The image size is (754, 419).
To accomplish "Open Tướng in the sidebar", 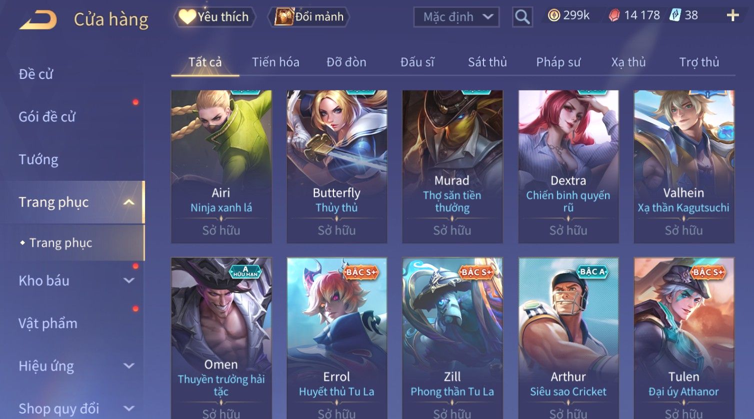I will [x=38, y=160].
